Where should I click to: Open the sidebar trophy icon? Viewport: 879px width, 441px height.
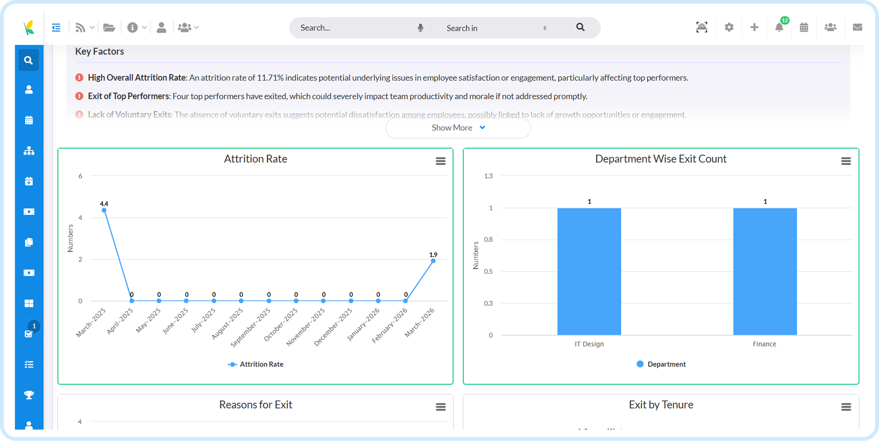(x=29, y=395)
